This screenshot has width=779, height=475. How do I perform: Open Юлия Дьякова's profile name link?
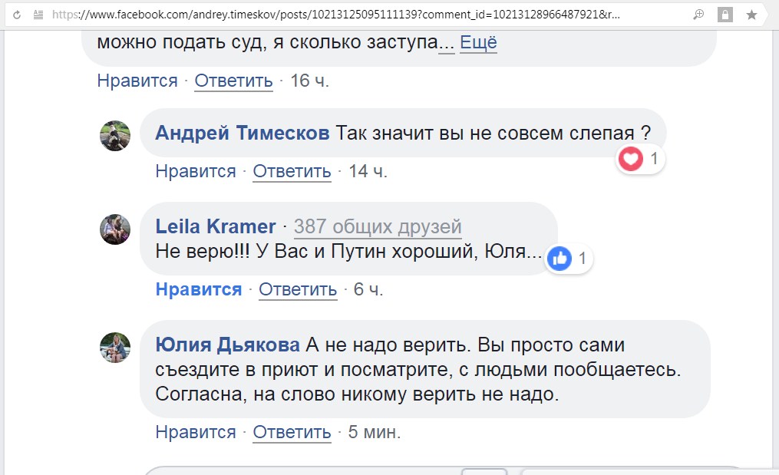click(227, 345)
